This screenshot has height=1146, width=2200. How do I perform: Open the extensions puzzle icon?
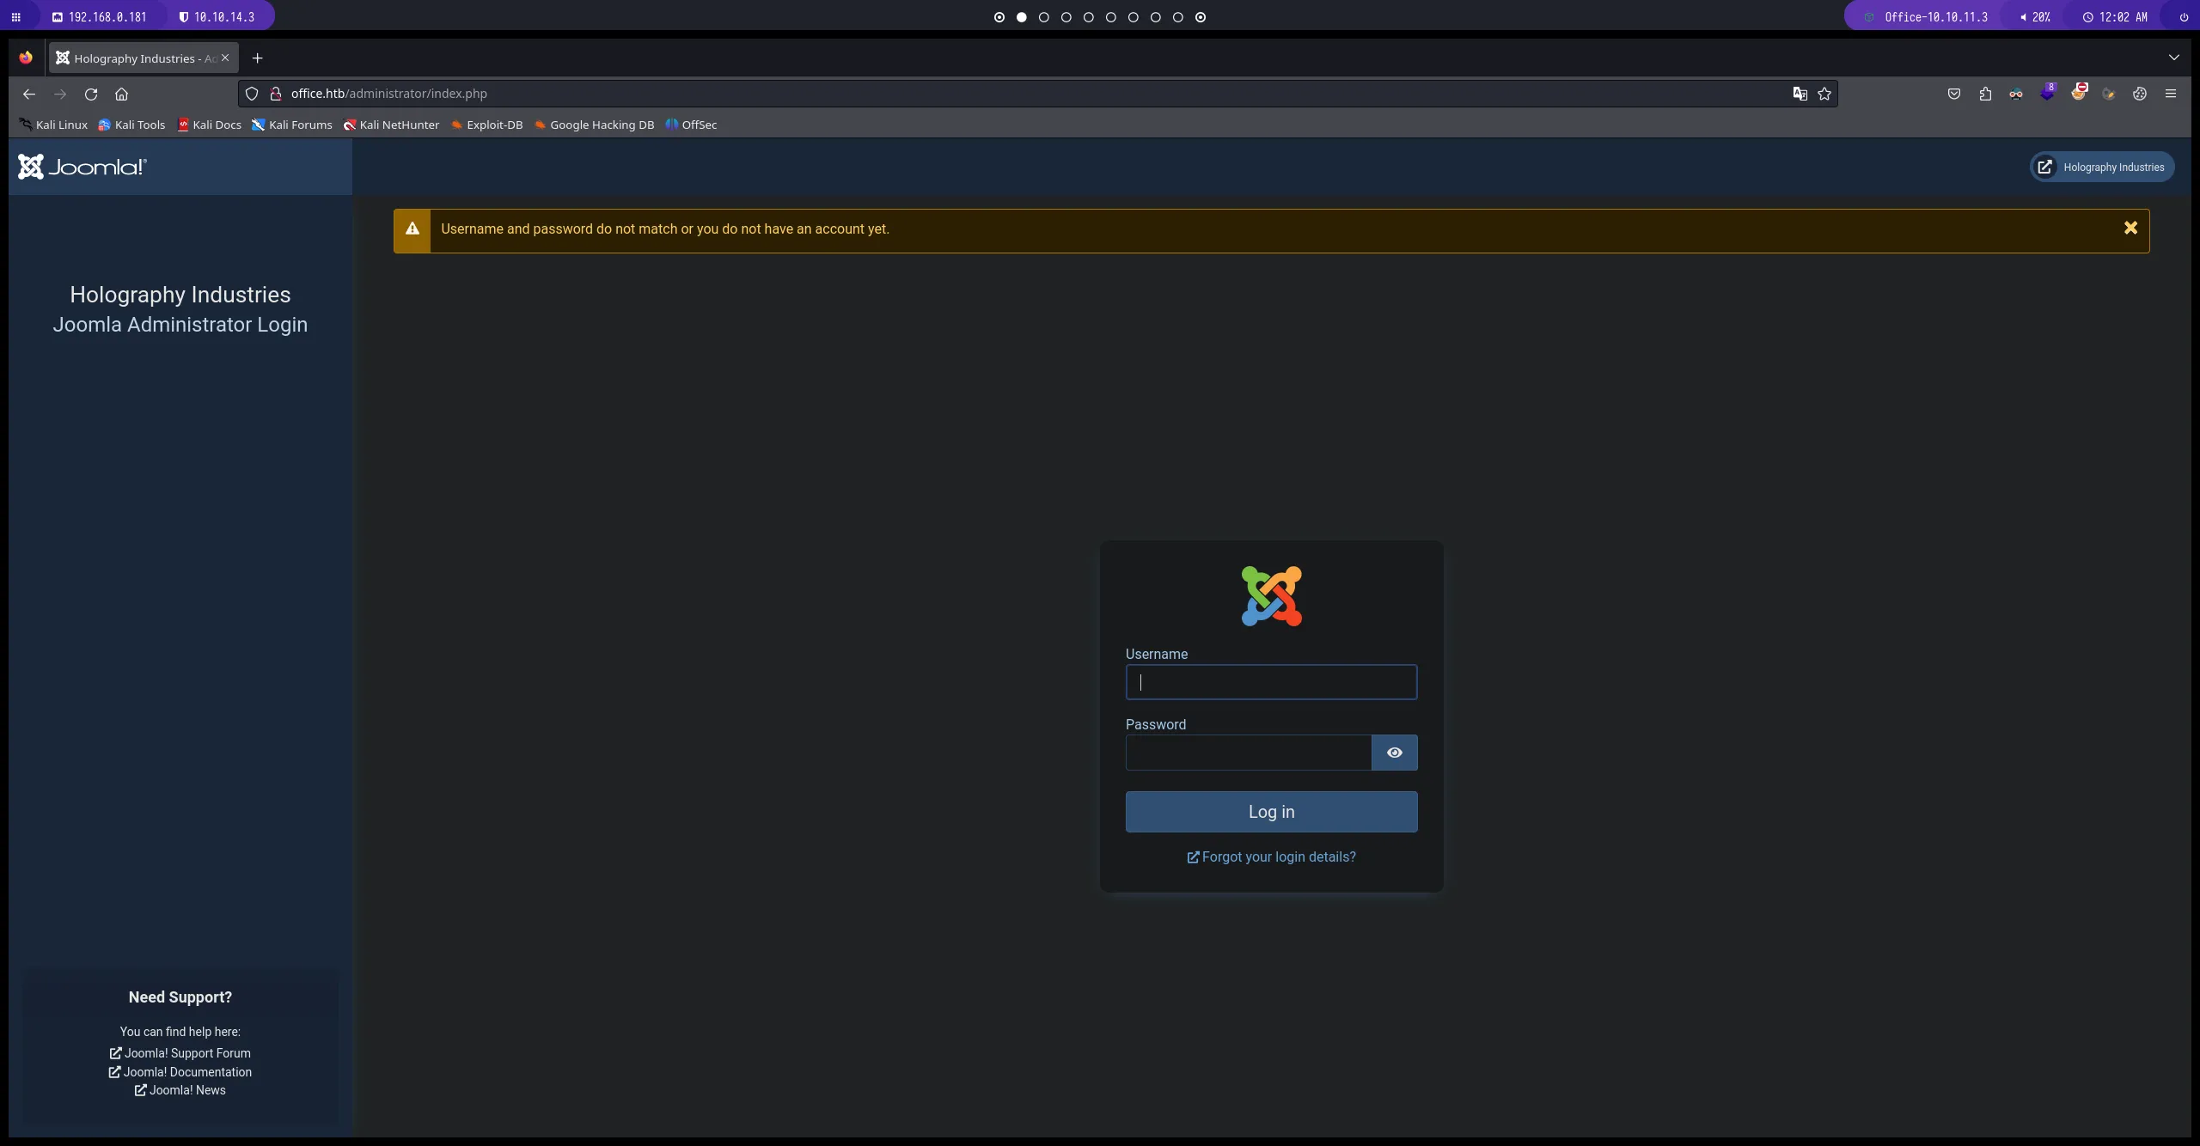click(x=1985, y=94)
